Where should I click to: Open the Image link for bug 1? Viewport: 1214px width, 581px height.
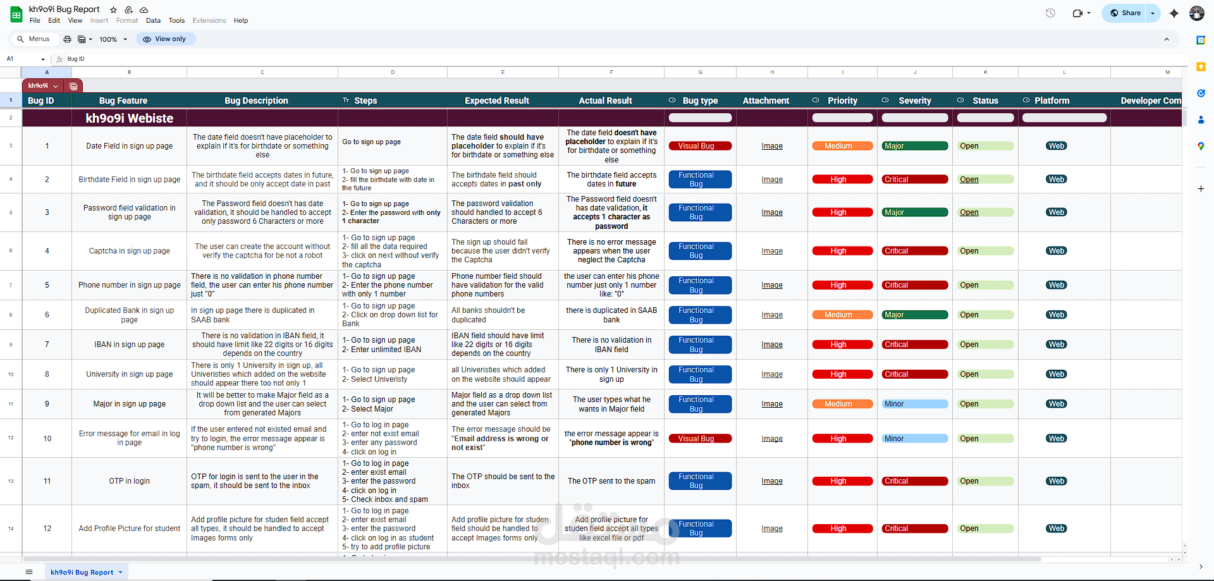coord(772,146)
